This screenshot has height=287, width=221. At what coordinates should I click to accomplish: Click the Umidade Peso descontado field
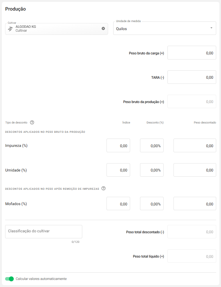(195, 170)
